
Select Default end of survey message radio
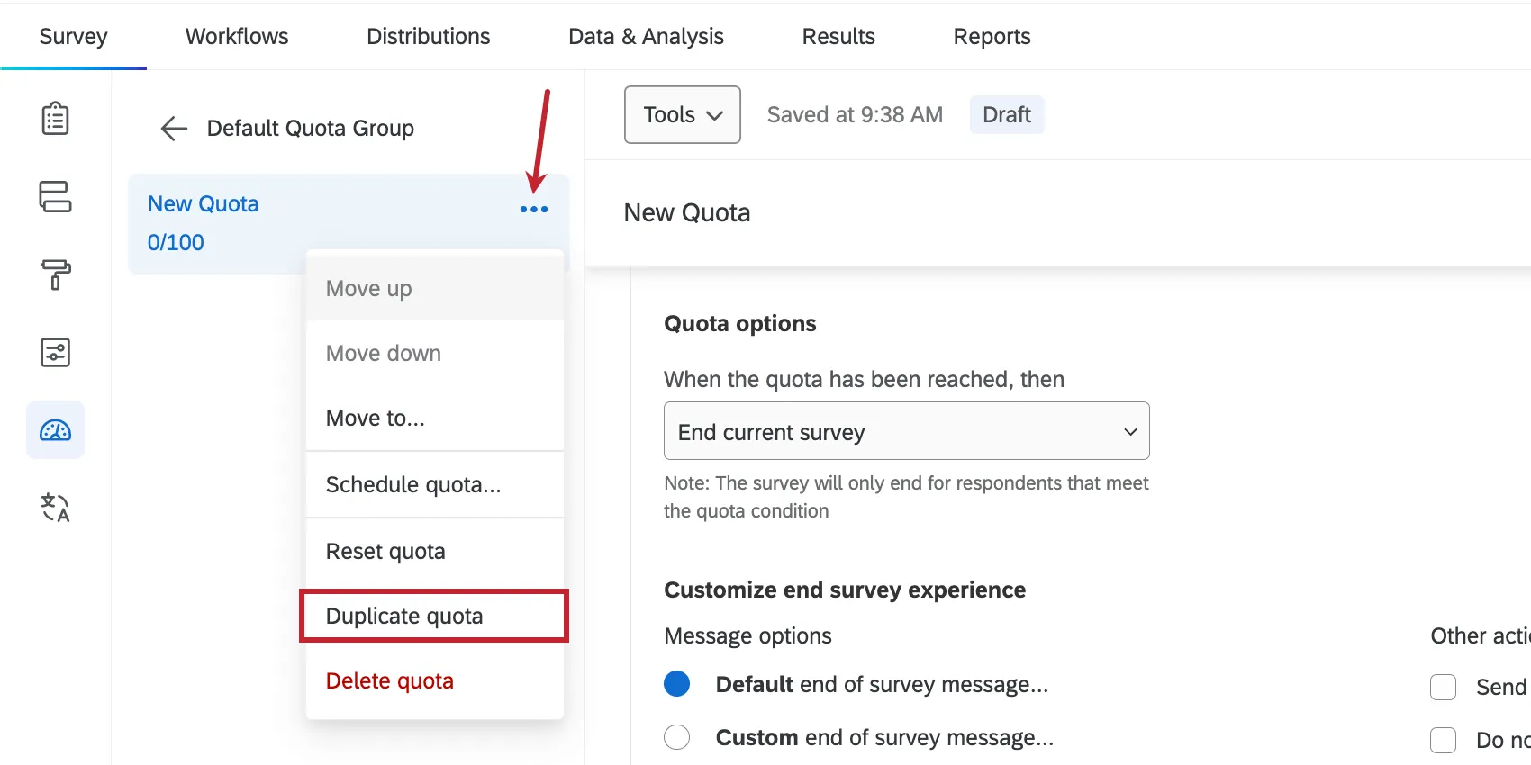coord(676,684)
